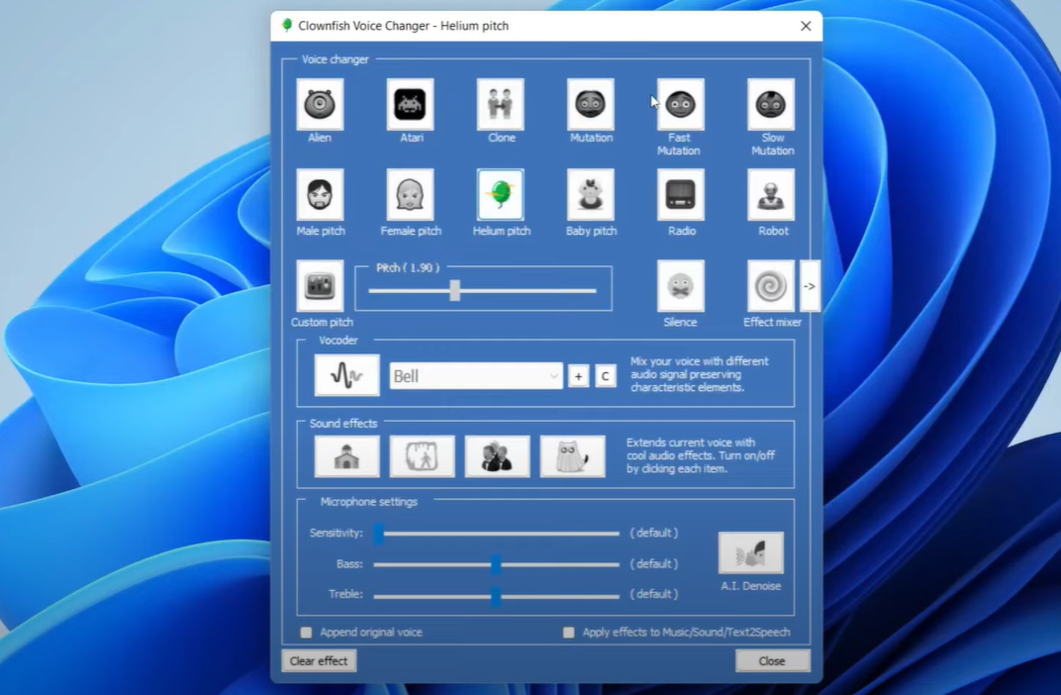Click the Close button at bottom
1061x695 pixels.
[772, 661]
